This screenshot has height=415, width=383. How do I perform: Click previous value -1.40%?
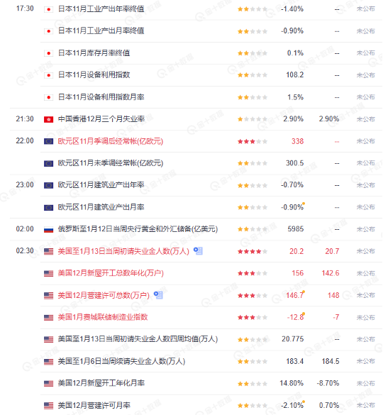pyautogui.click(x=292, y=9)
